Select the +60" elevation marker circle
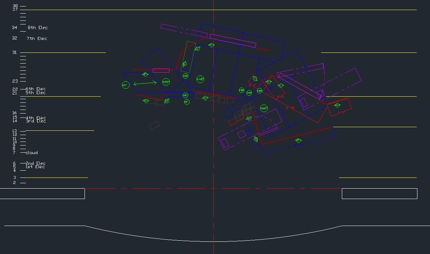430x254 pixels. (x=264, y=108)
